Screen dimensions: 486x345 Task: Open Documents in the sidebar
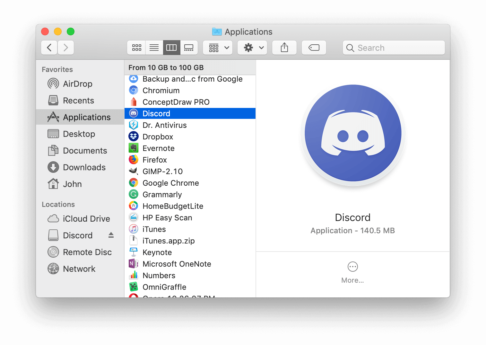click(x=80, y=151)
